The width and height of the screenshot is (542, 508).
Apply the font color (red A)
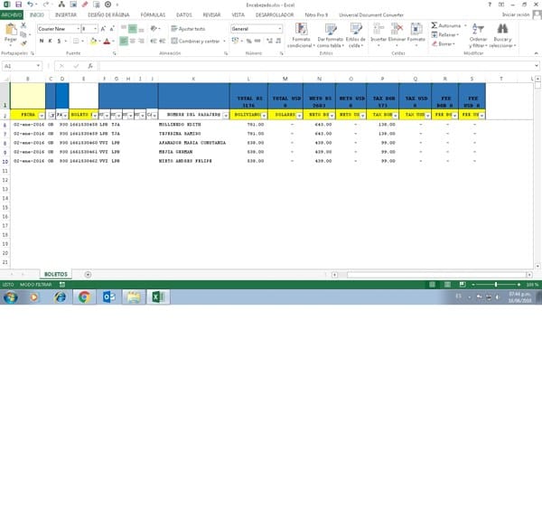click(x=107, y=42)
